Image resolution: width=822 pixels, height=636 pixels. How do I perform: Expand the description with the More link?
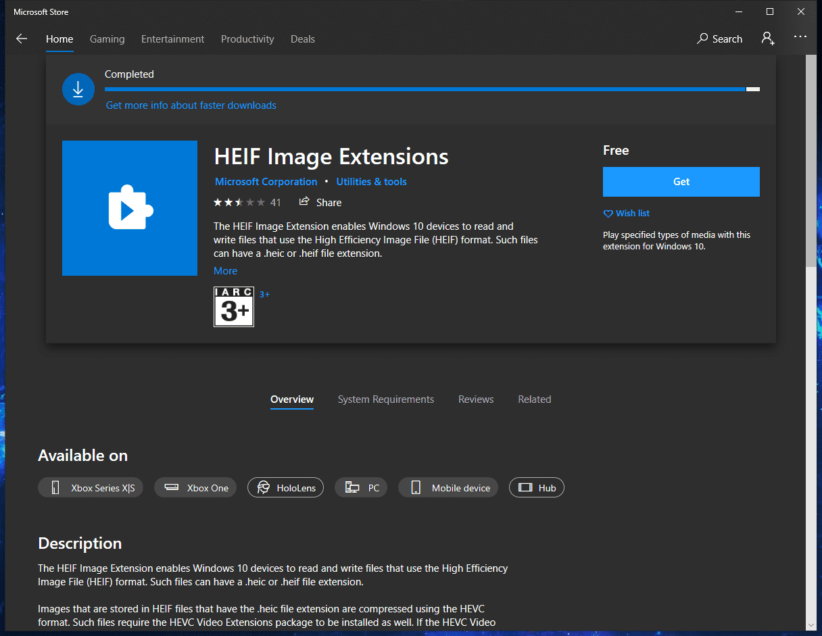coord(225,270)
